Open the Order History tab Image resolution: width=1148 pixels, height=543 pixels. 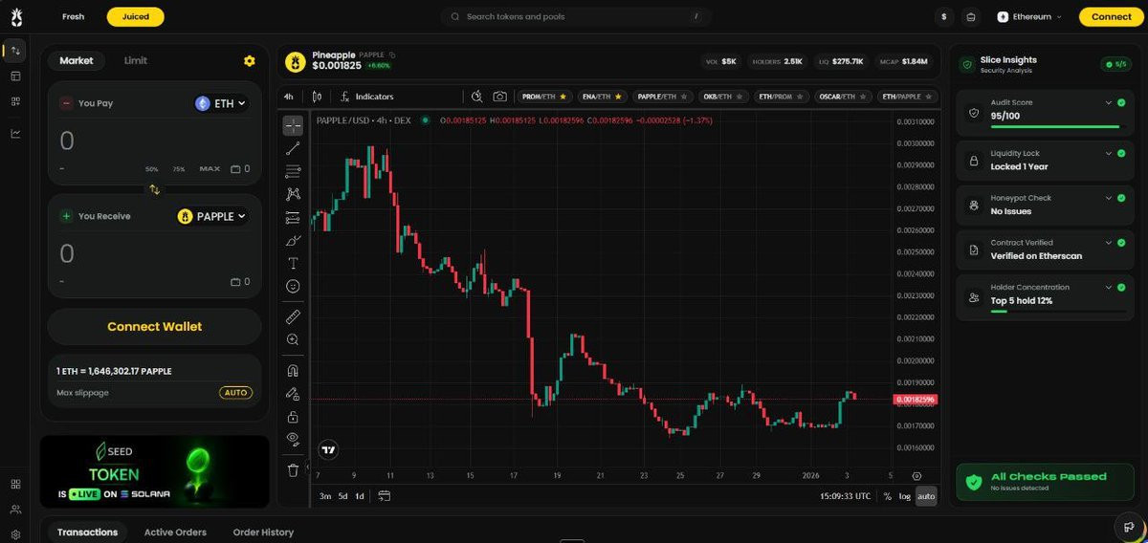(x=263, y=532)
